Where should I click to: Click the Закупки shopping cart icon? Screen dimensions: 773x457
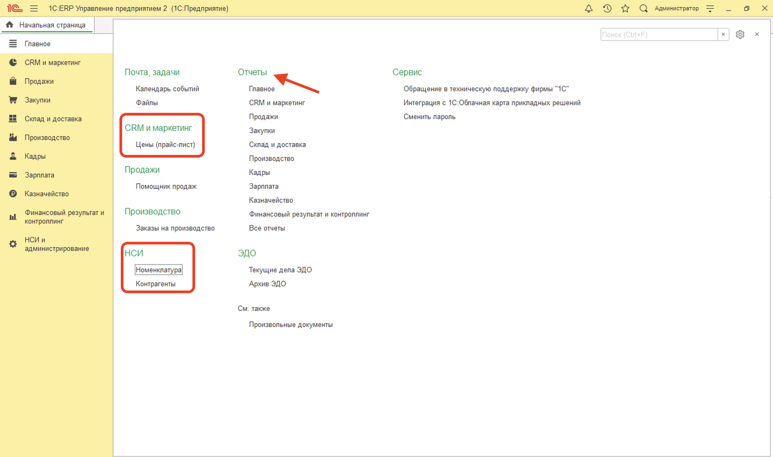pos(13,100)
